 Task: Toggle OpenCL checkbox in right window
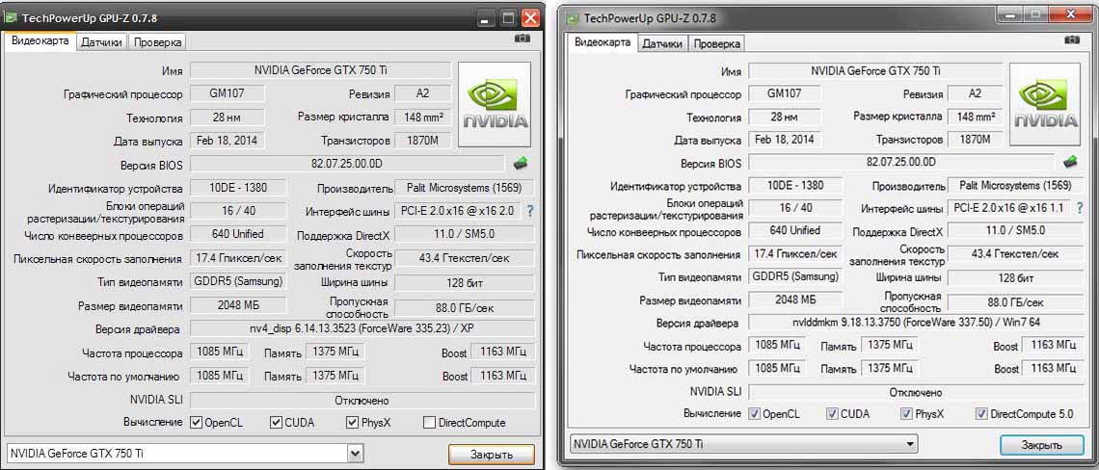[x=754, y=414]
